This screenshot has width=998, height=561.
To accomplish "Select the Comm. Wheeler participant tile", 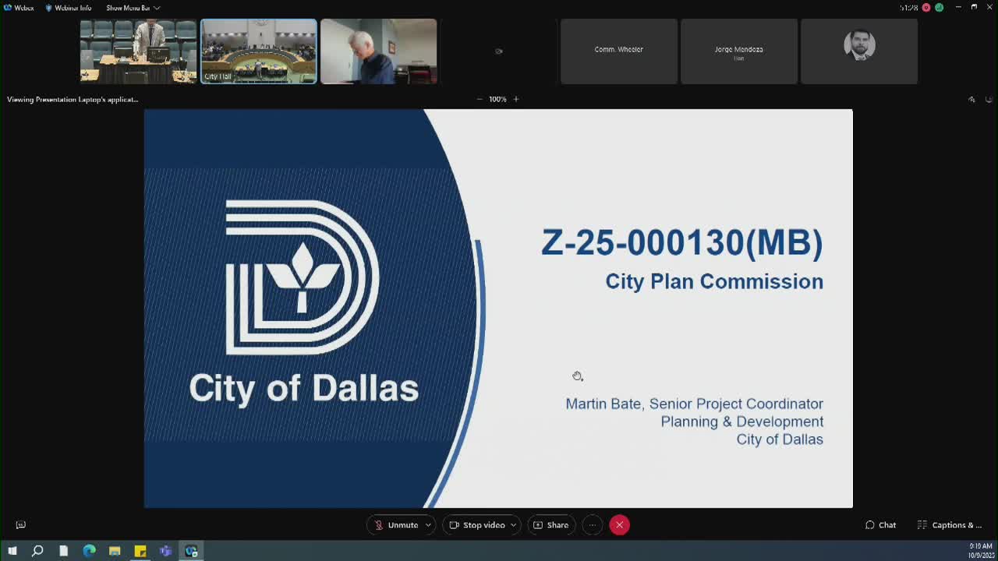I will (619, 51).
